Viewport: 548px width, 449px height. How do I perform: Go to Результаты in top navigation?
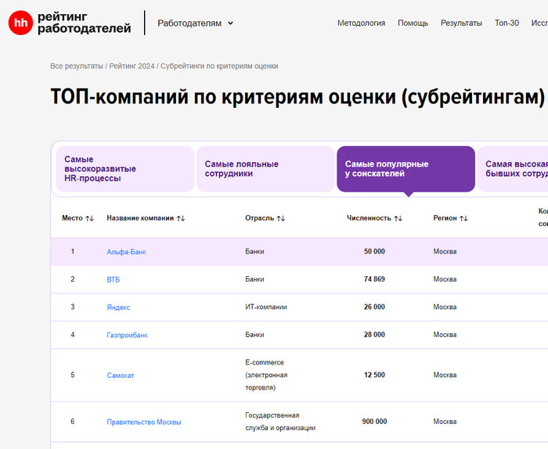coord(461,23)
